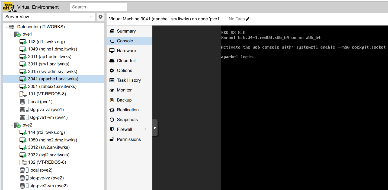The image size is (388, 190).
Task: Click the pencil icon to edit tags
Action: pos(247,19)
